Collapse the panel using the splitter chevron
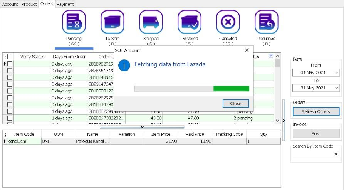Screen dimensions: 344x190 tap(142, 127)
